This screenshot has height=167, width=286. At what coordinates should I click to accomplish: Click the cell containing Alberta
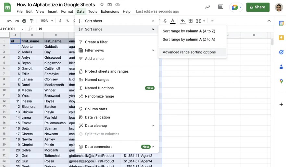32,47
